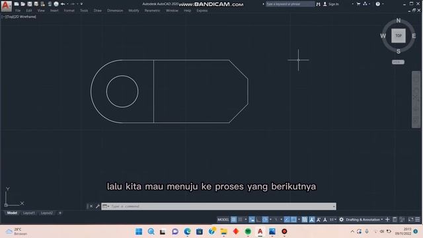Open the Format menu
423x238 pixels.
[x=69, y=11]
